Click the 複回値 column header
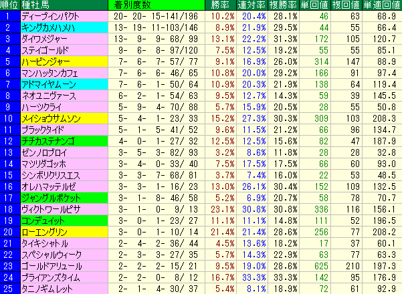Image resolution: width=402 pixels, height=294 pixels. [346, 5]
